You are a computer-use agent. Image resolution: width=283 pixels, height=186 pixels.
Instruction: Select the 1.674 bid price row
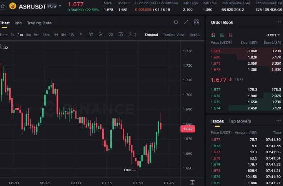click(246, 108)
